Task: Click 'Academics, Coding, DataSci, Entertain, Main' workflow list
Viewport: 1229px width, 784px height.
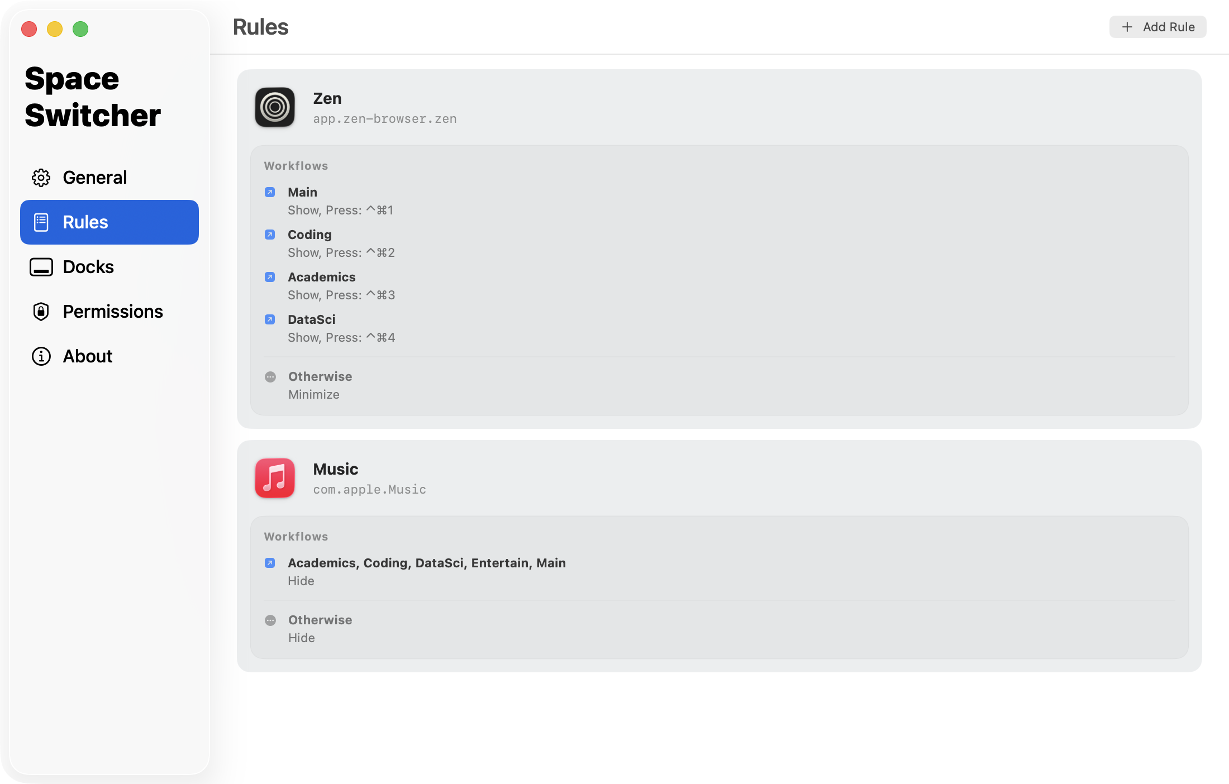Action: coord(427,563)
